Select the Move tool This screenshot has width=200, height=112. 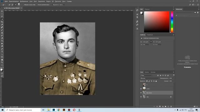2,11
